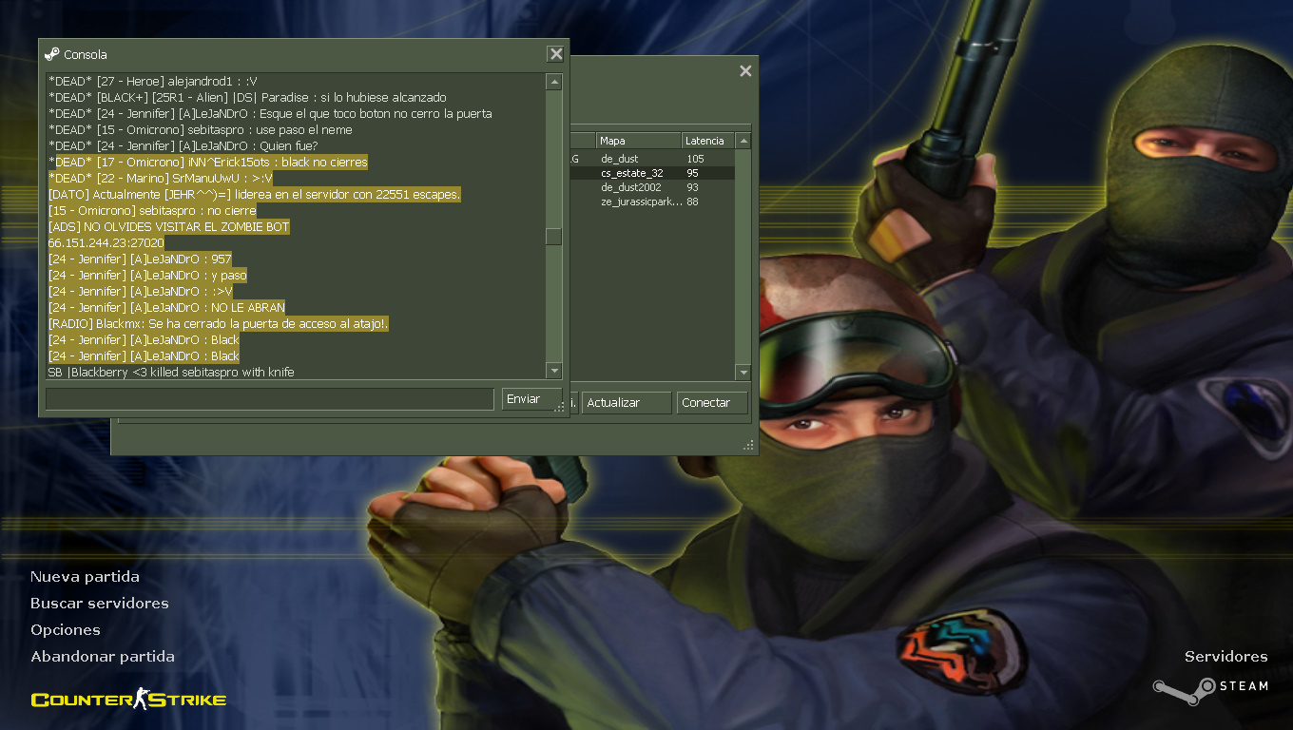Click the server address 66.151.244.23:27020

coord(106,243)
